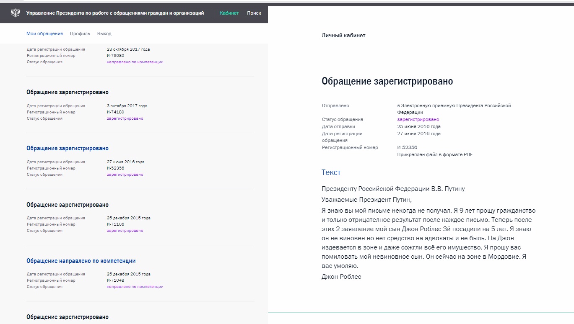Open appeal heading dated 3 октября 2017

coord(68,92)
